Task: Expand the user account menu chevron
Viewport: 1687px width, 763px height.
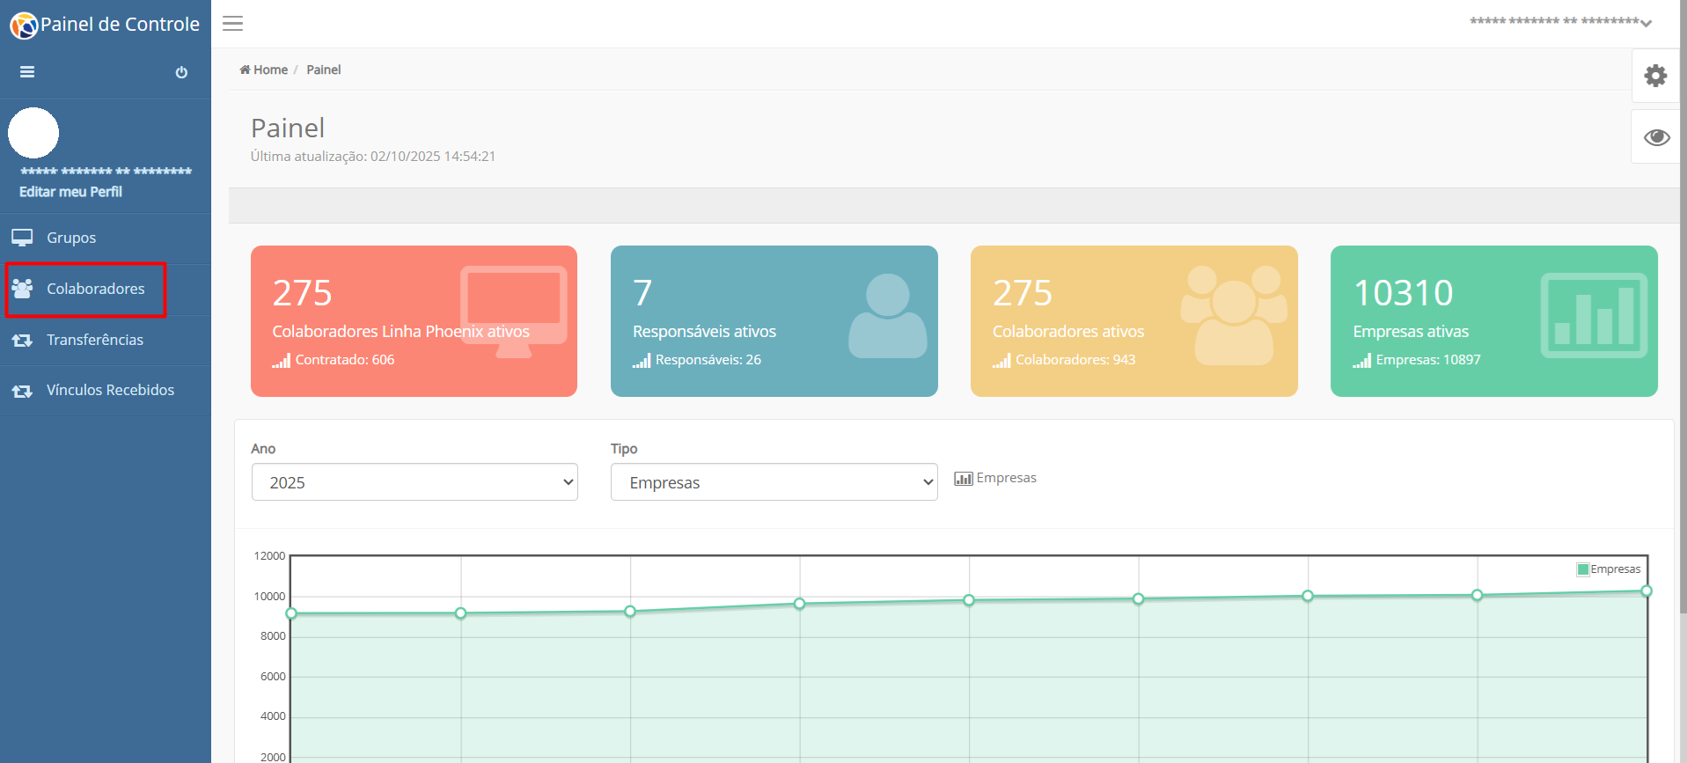Action: [1647, 24]
